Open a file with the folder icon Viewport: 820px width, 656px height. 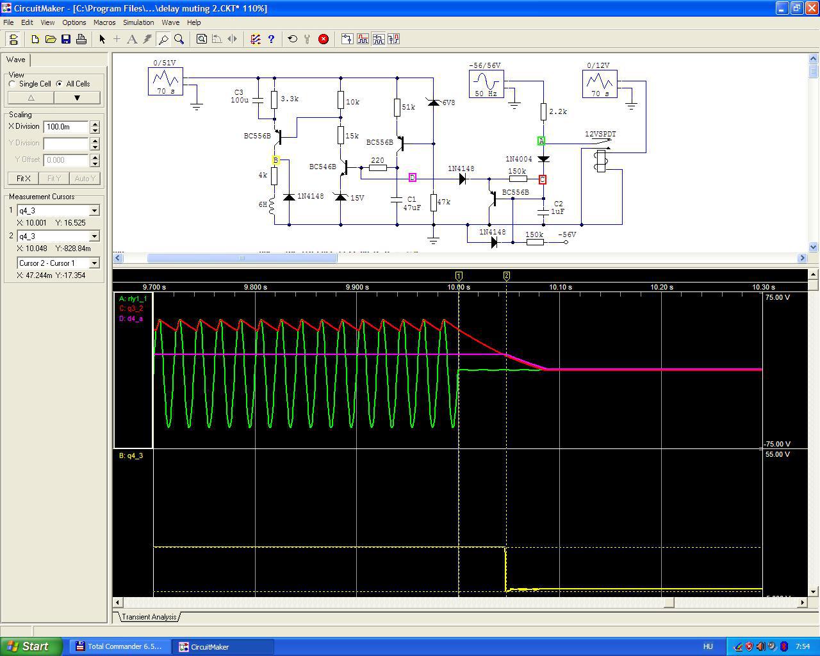[x=51, y=39]
